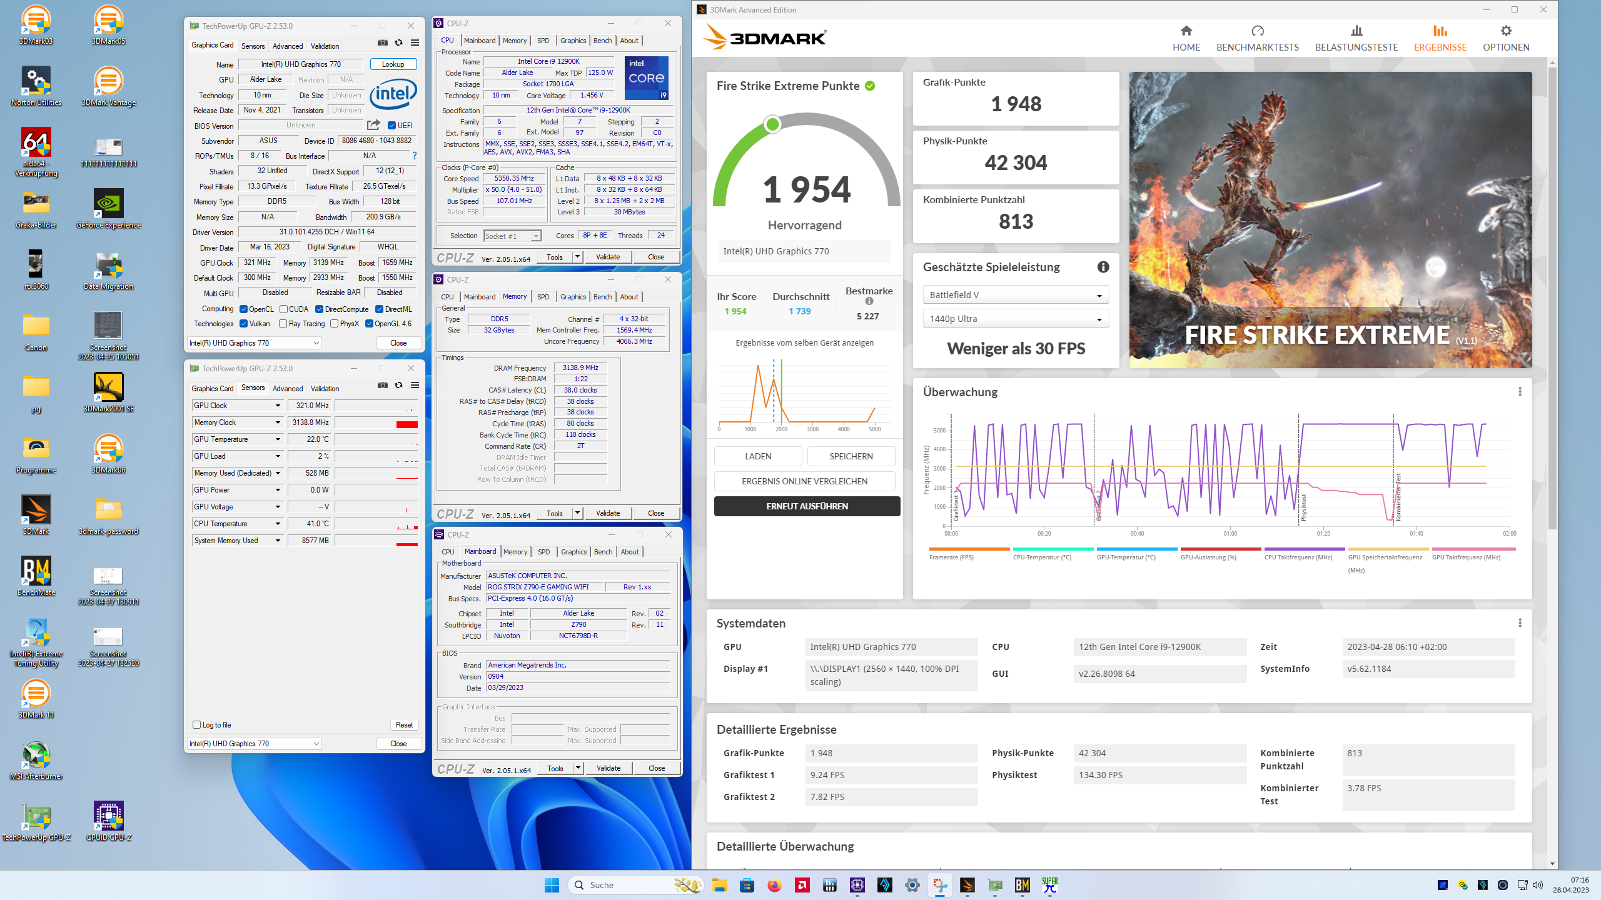This screenshot has height=900, width=1601.
Task: Click the BIOS share/export icon in GPU-Z
Action: (x=373, y=125)
